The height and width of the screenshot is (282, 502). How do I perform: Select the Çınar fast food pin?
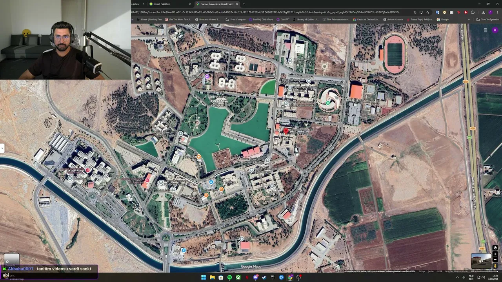206,195
